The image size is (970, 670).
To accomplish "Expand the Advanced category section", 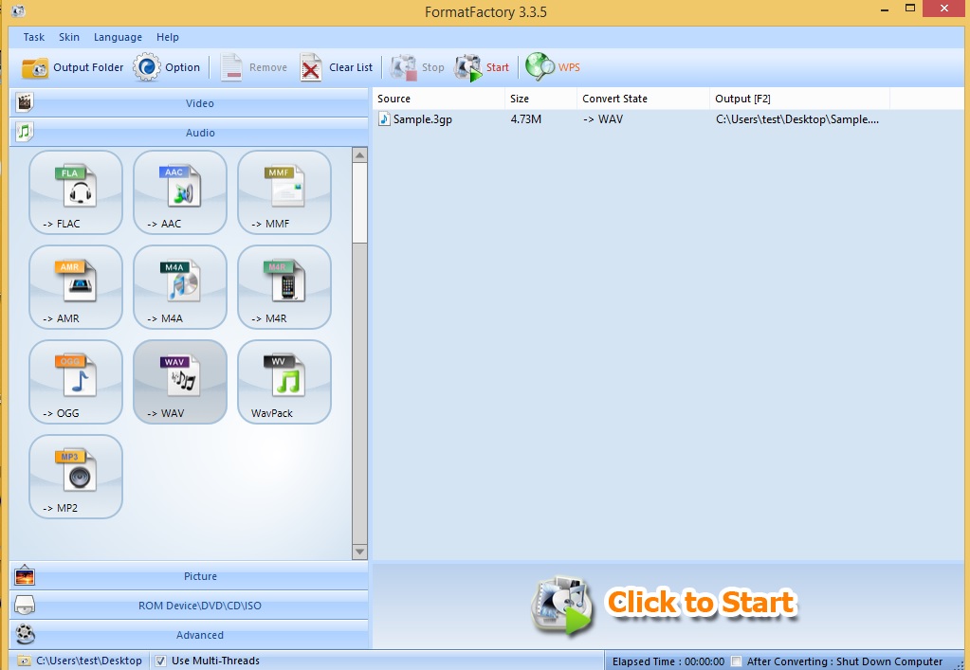I will click(190, 635).
